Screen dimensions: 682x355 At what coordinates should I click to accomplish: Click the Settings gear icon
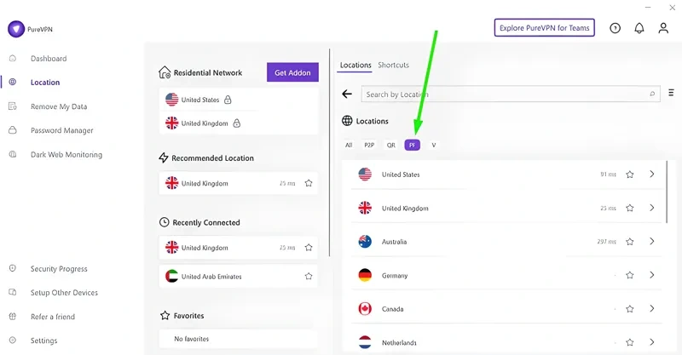(x=13, y=341)
